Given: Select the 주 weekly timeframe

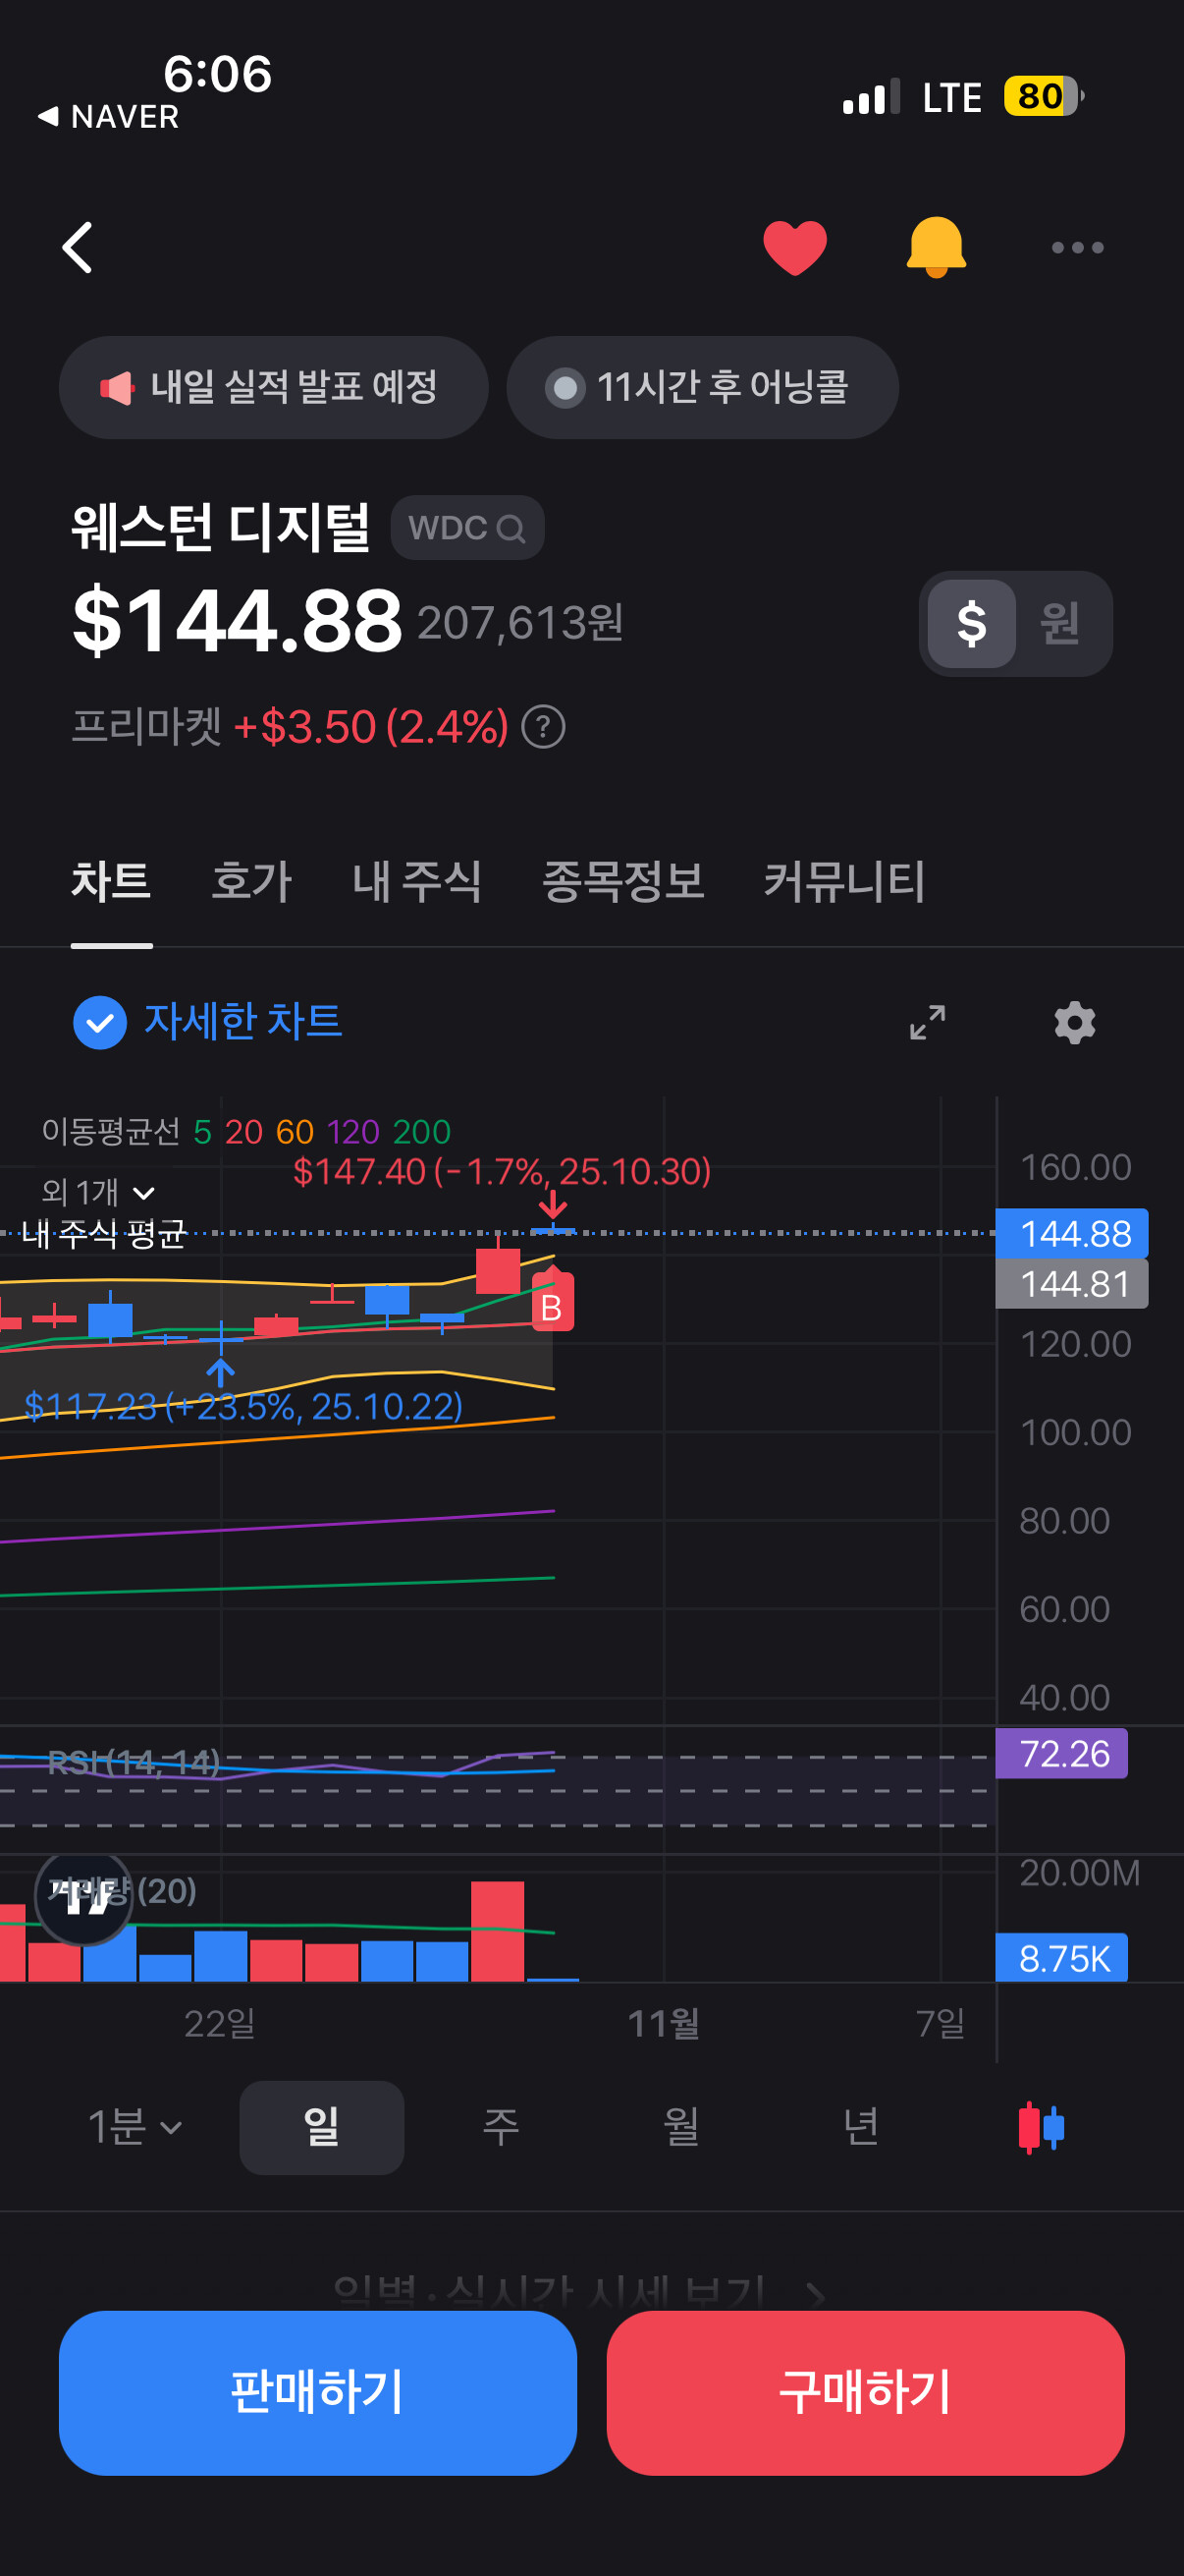Looking at the screenshot, I should point(501,2127).
